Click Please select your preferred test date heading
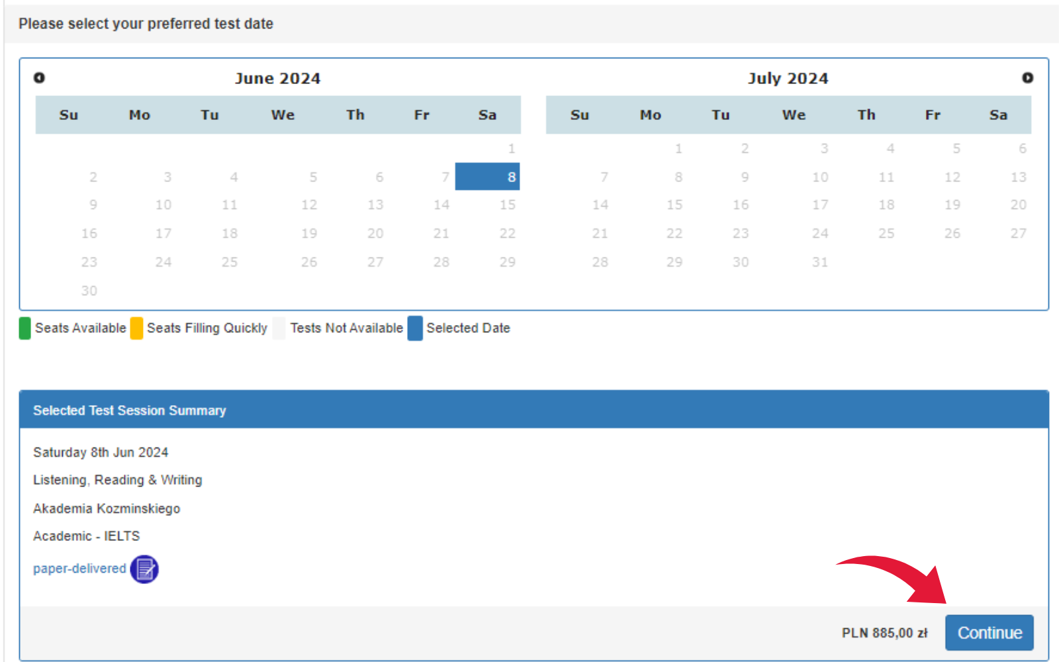The image size is (1059, 662). [x=146, y=24]
